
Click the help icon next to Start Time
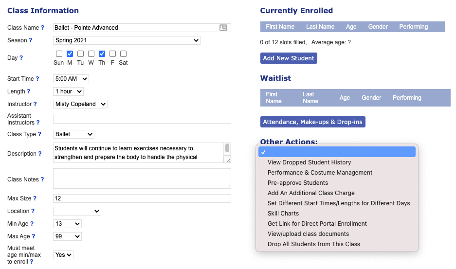click(x=37, y=79)
